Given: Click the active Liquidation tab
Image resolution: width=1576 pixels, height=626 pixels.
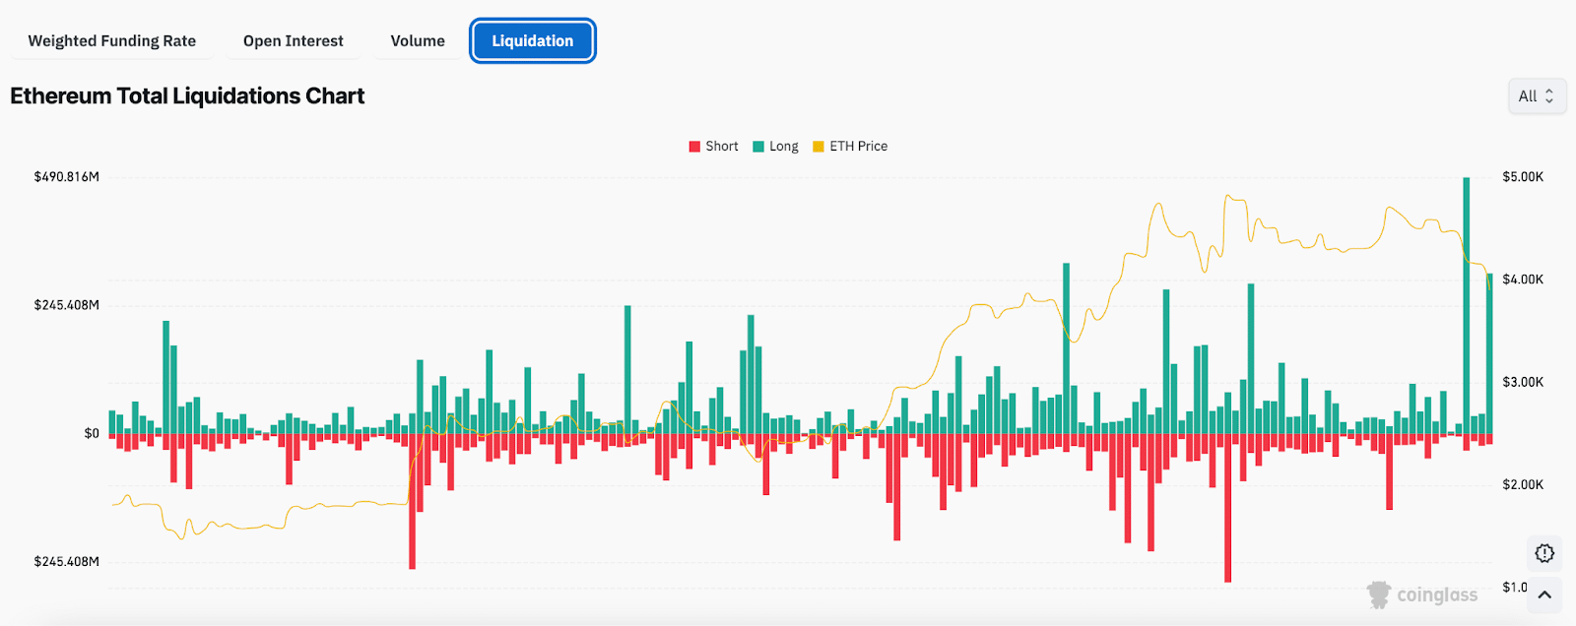Looking at the screenshot, I should tap(532, 41).
